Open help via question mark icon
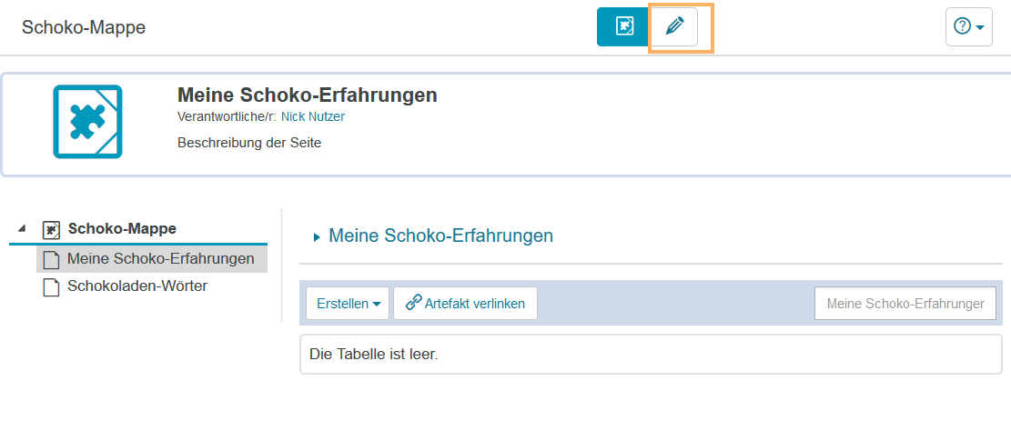The width and height of the screenshot is (1011, 431). 962,26
